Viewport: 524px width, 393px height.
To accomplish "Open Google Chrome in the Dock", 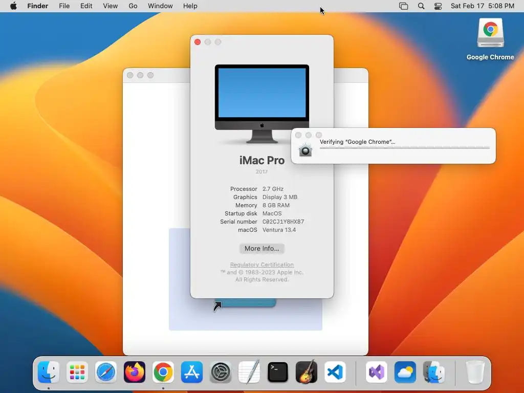I will tap(163, 372).
